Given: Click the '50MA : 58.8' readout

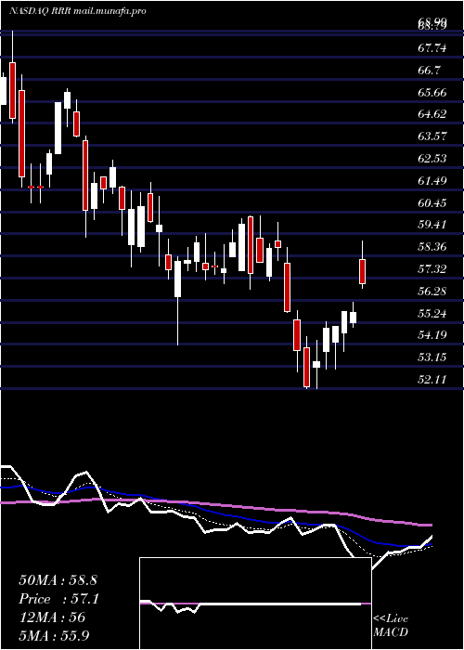Looking at the screenshot, I should click(58, 580).
